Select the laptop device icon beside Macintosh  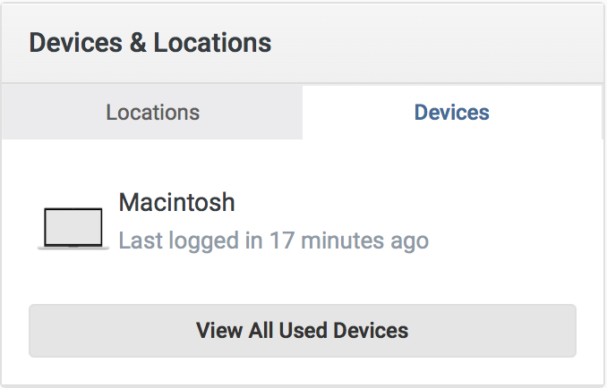click(73, 228)
